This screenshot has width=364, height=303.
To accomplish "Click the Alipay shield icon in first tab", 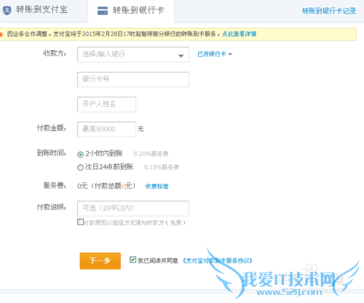I will pyautogui.click(x=7, y=10).
